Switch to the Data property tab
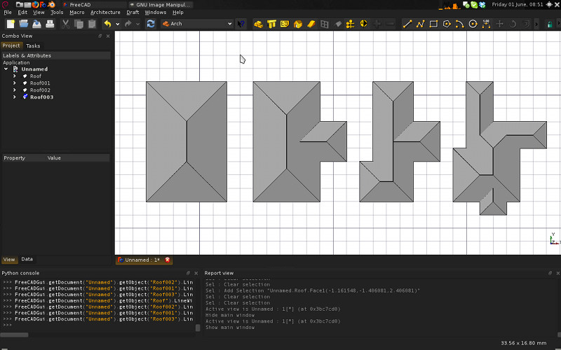The height and width of the screenshot is (350, 561). (x=27, y=259)
